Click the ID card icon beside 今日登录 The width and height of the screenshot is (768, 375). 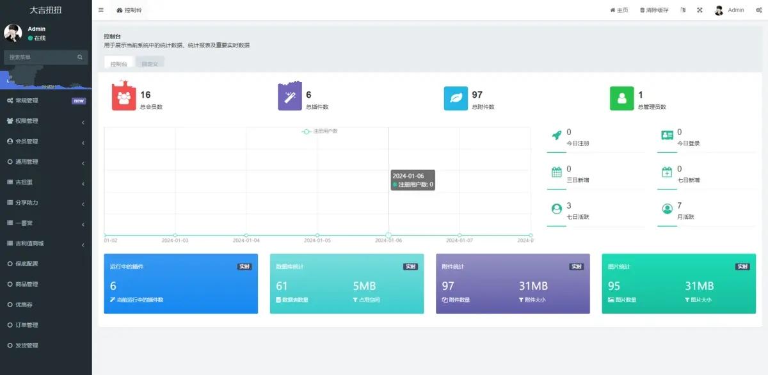(x=667, y=135)
